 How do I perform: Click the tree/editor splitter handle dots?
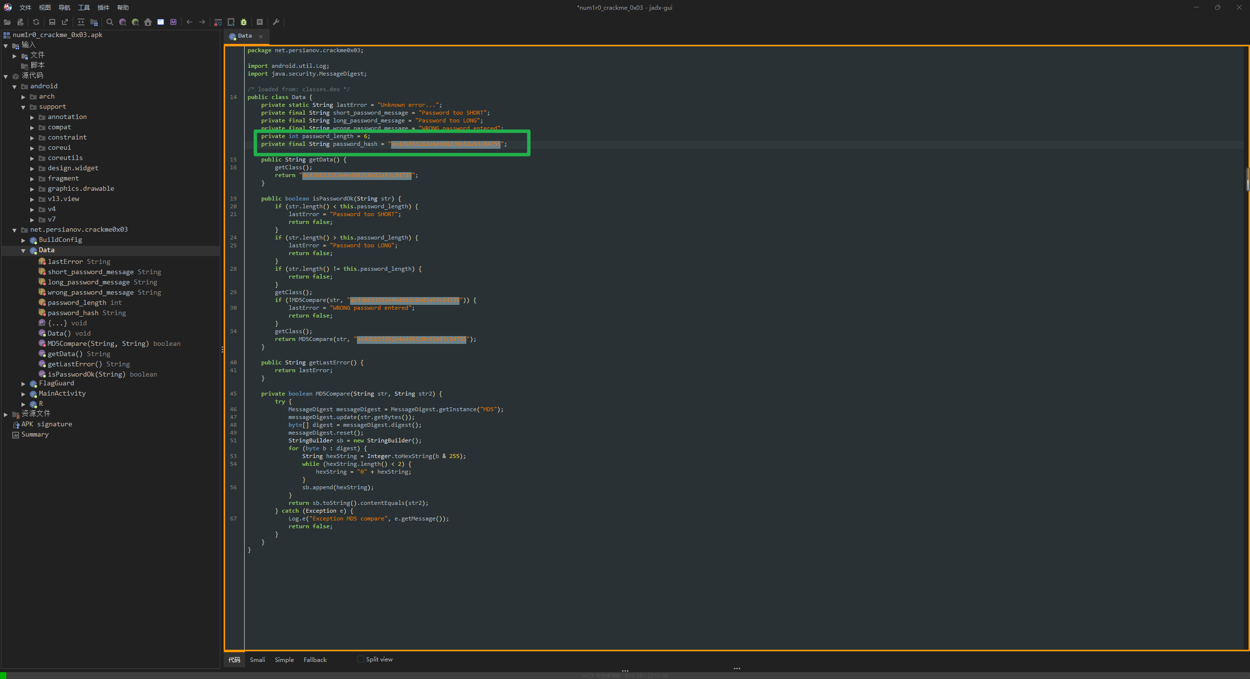click(222, 349)
